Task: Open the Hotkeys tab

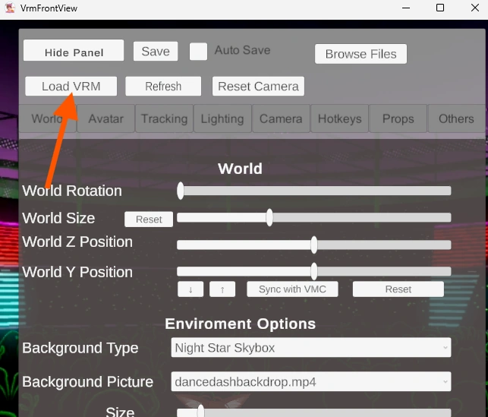Action: [339, 118]
